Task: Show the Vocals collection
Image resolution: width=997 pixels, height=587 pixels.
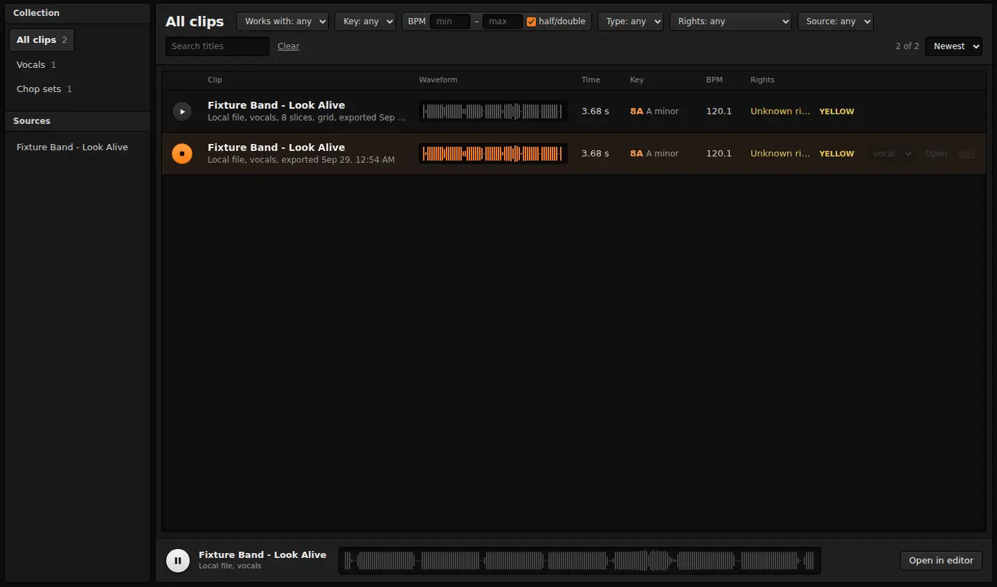Action: tap(36, 65)
